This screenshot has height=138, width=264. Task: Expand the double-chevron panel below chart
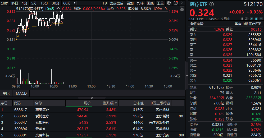92,98
